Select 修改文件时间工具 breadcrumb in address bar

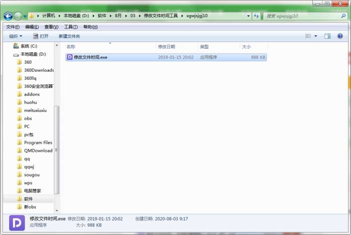click(x=161, y=16)
